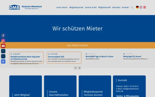155x97 pixels.
Task: Open the YouTube sidebar icon
Action: pos(3,46)
